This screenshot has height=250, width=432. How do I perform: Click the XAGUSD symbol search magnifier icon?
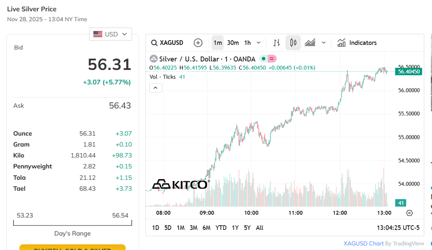coord(154,43)
